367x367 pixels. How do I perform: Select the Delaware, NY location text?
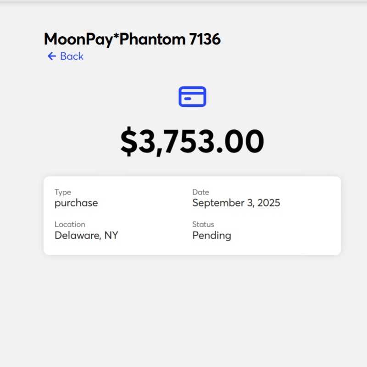pos(86,235)
